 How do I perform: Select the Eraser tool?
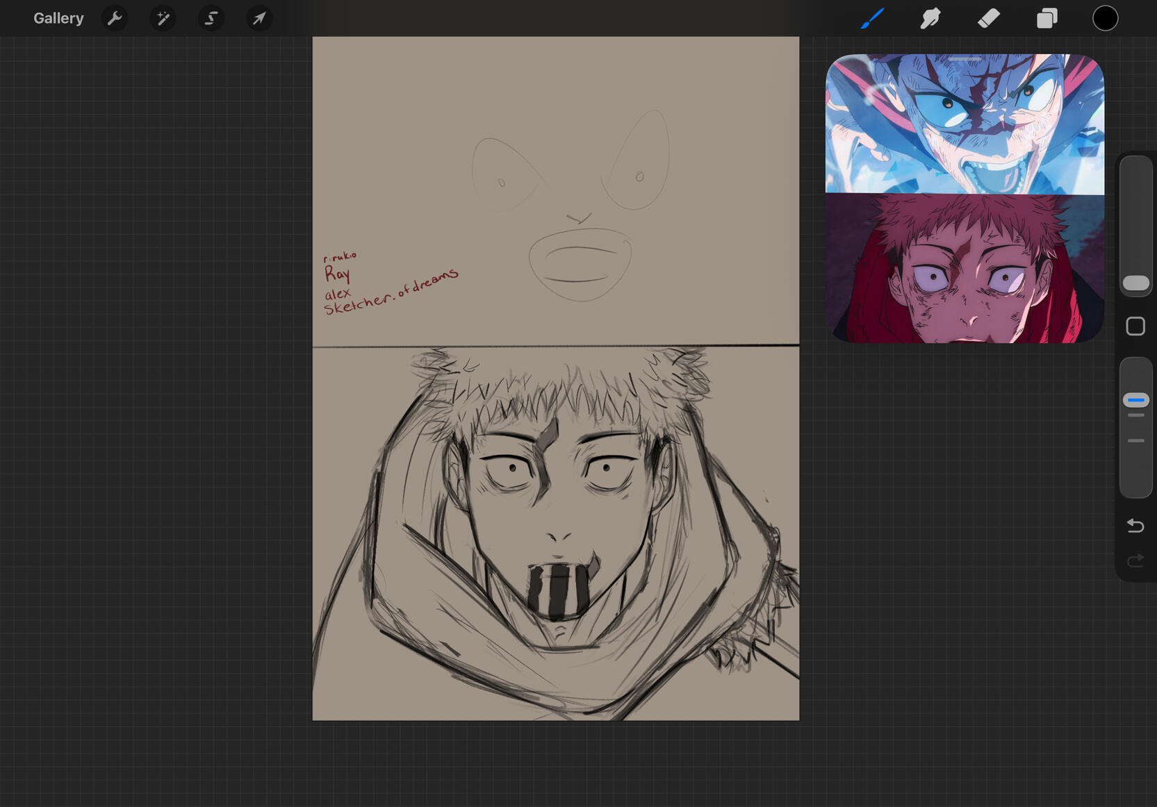(x=989, y=18)
